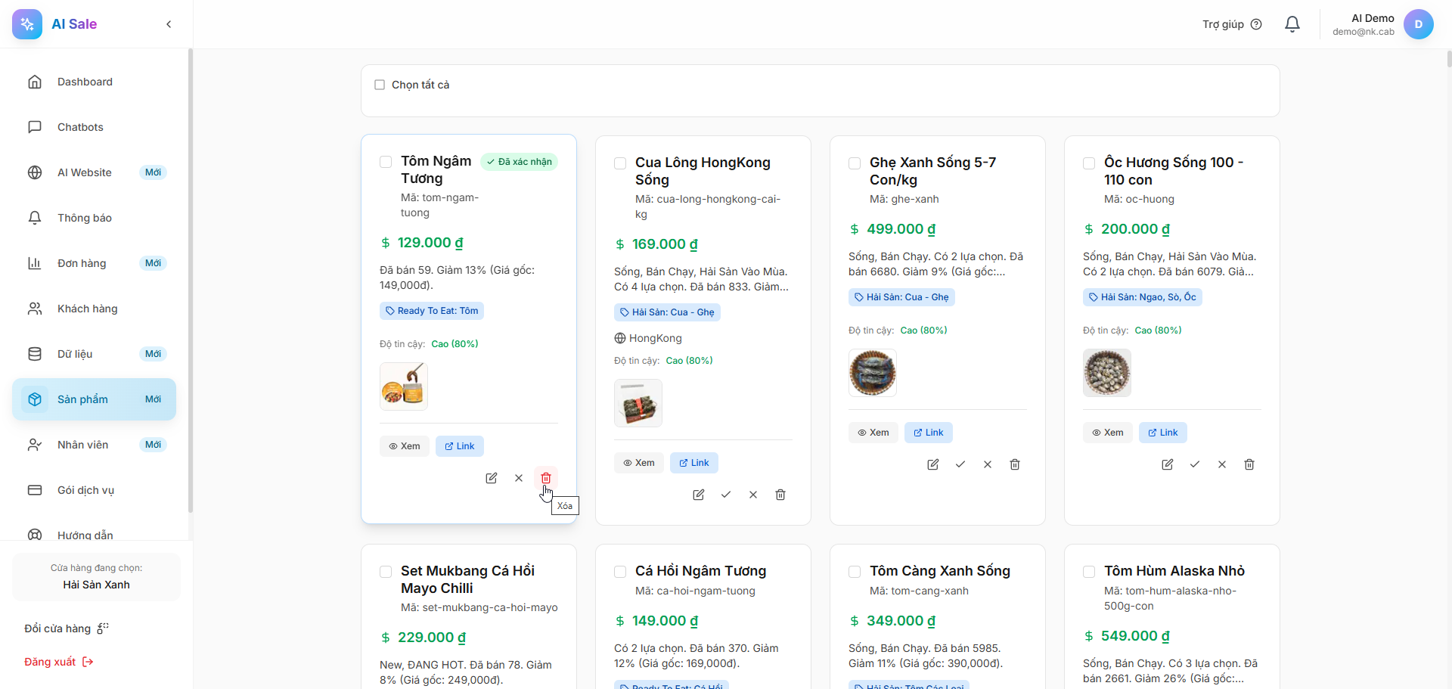
Task: Click the sidebar vertical scrollbar
Action: coord(191,280)
